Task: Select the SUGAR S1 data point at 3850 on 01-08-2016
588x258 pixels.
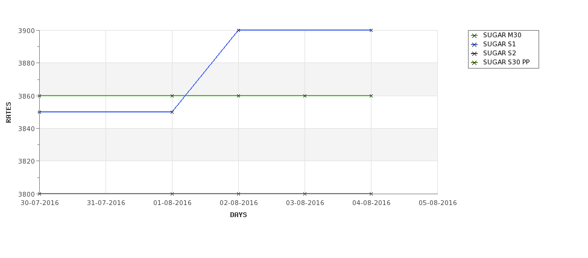Action: 172,112
